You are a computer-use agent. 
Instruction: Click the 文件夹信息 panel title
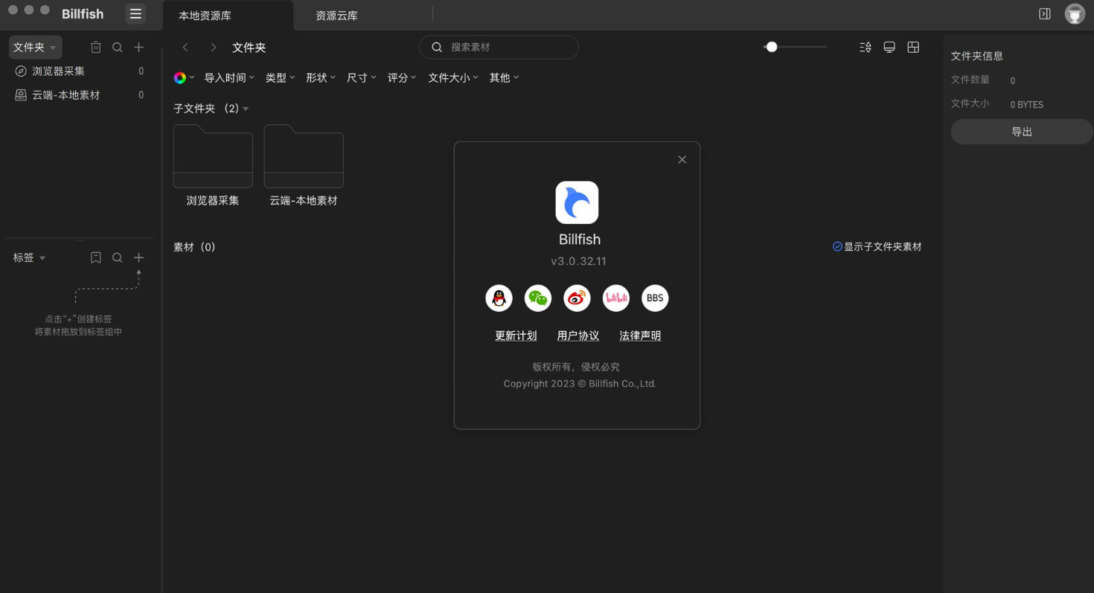point(977,56)
